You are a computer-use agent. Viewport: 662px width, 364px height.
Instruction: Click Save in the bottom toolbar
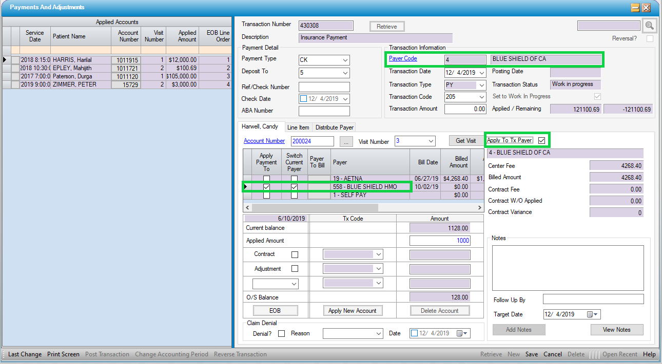tap(532, 354)
